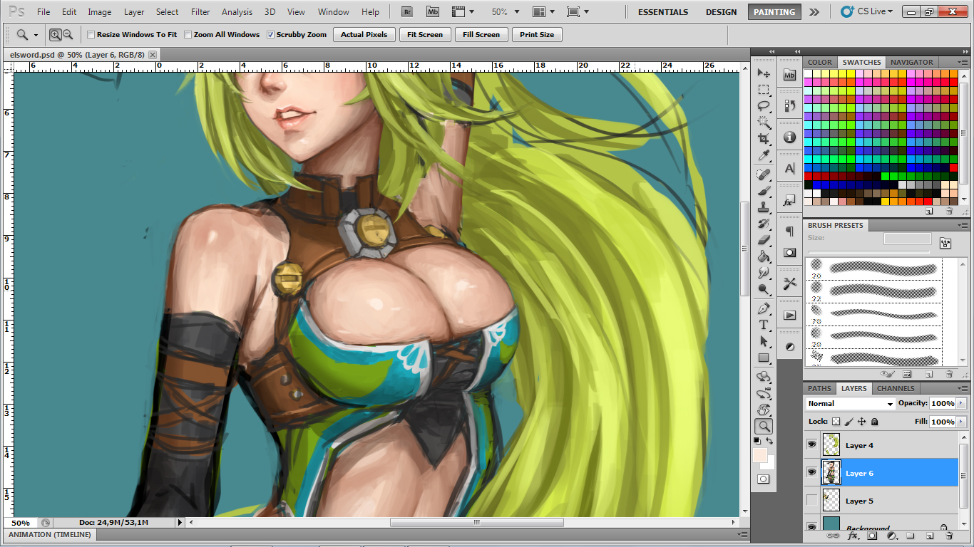Viewport: 974px width, 547px height.
Task: Select the Spot Healing Brush tool
Action: 764,174
